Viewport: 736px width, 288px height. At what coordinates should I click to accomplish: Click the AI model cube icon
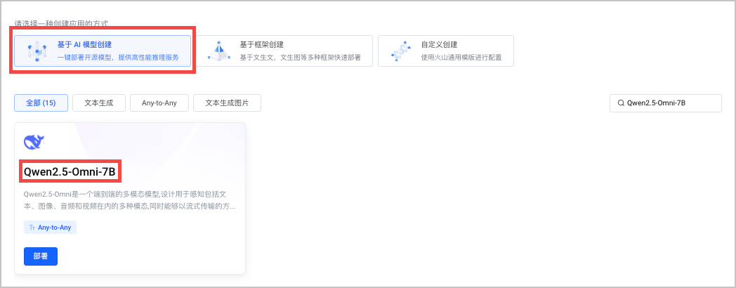click(x=36, y=51)
